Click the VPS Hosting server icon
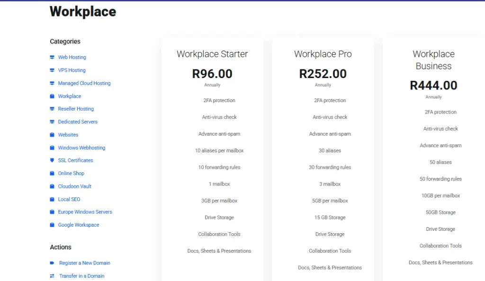Viewport: 485px width, 281px height. click(x=52, y=70)
